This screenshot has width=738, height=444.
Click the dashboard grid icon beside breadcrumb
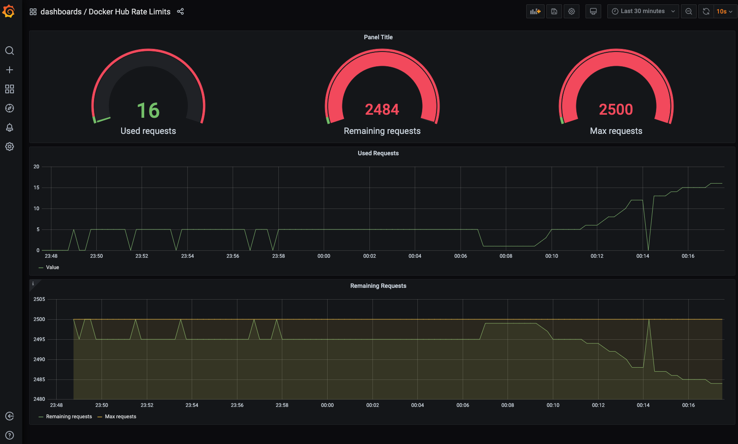pos(33,12)
